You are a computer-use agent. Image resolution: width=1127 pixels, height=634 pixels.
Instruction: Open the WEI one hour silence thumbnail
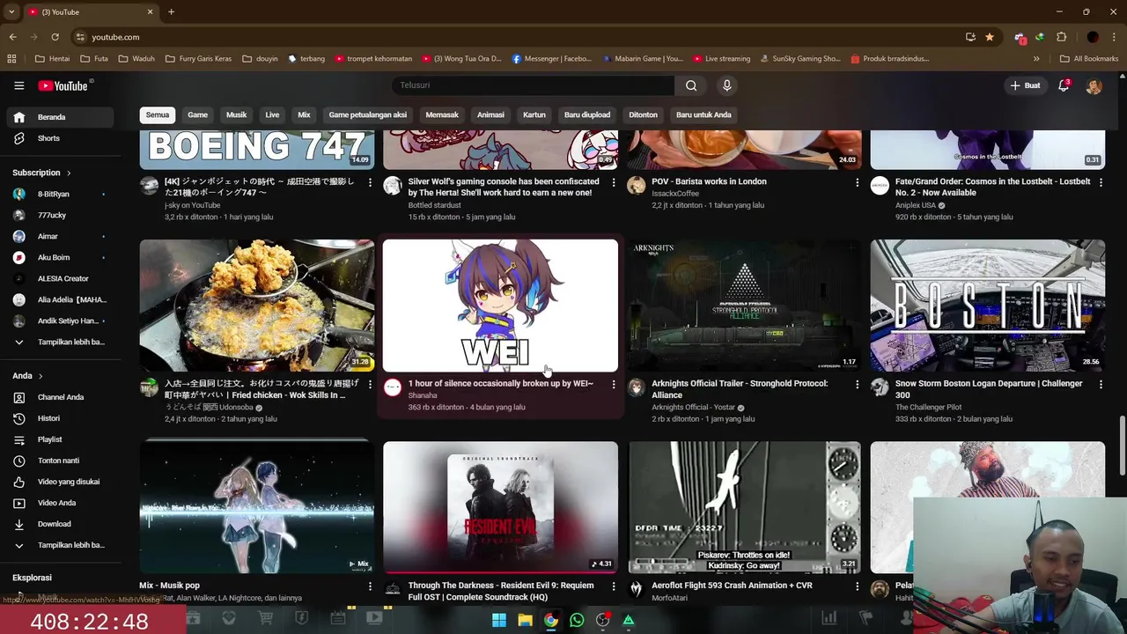coord(500,306)
